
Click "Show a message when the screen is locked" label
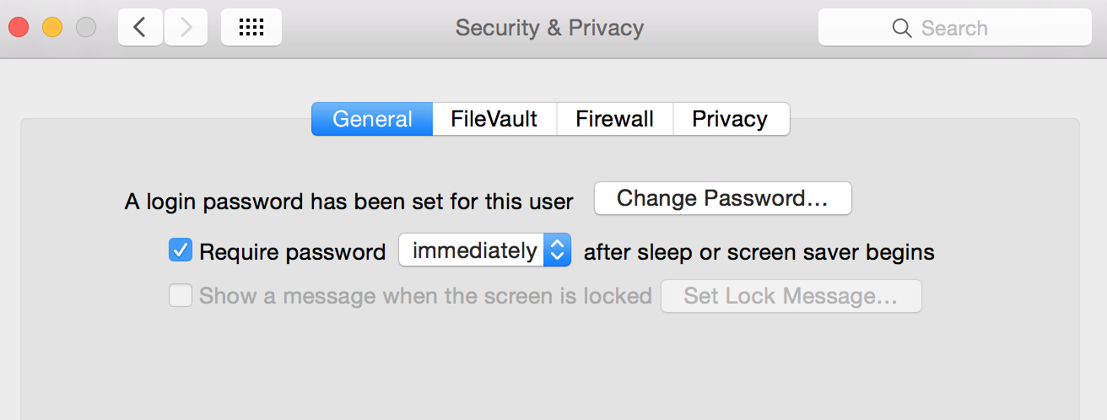[x=425, y=296]
